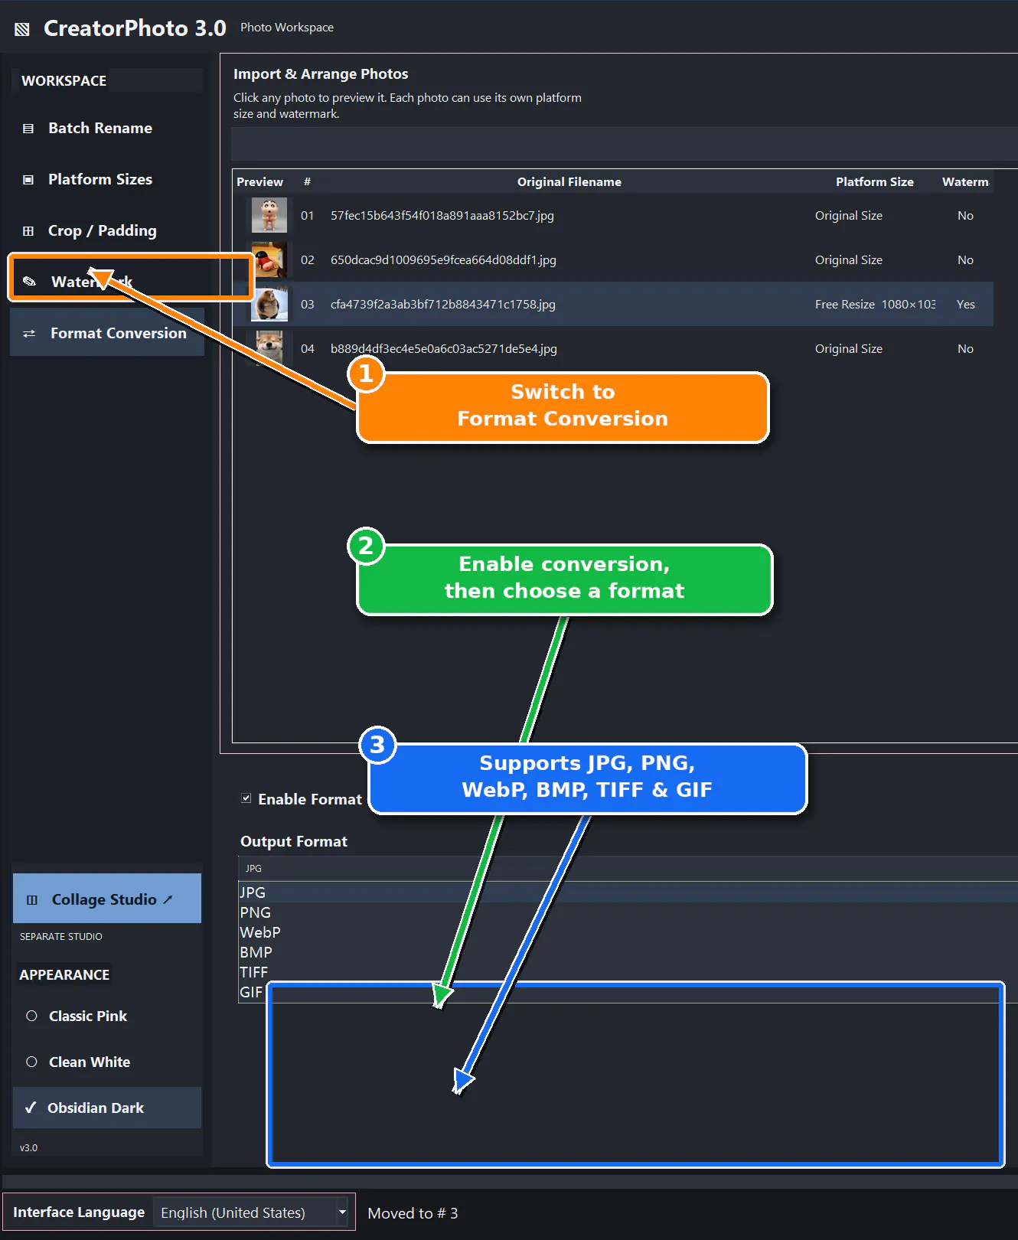Choose PNG from the format list

point(628,912)
